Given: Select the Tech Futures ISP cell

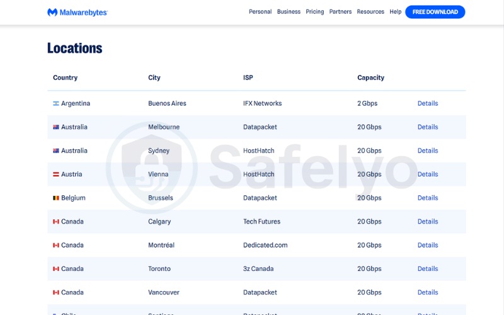Looking at the screenshot, I should [x=261, y=222].
